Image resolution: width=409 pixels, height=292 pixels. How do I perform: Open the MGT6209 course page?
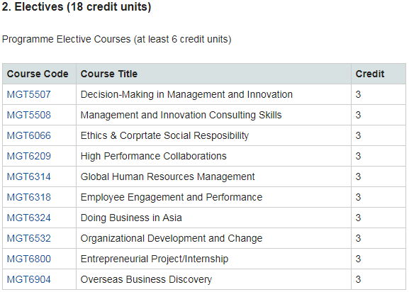tap(28, 156)
